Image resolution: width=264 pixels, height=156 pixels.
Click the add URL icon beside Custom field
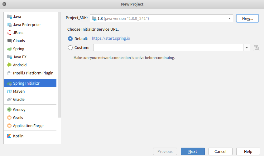(x=257, y=47)
